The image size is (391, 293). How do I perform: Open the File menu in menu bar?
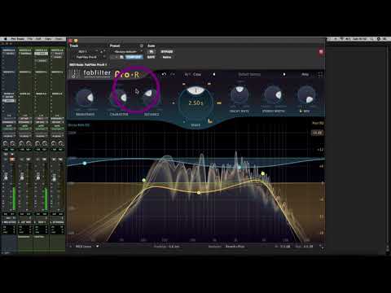pyautogui.click(x=30, y=39)
